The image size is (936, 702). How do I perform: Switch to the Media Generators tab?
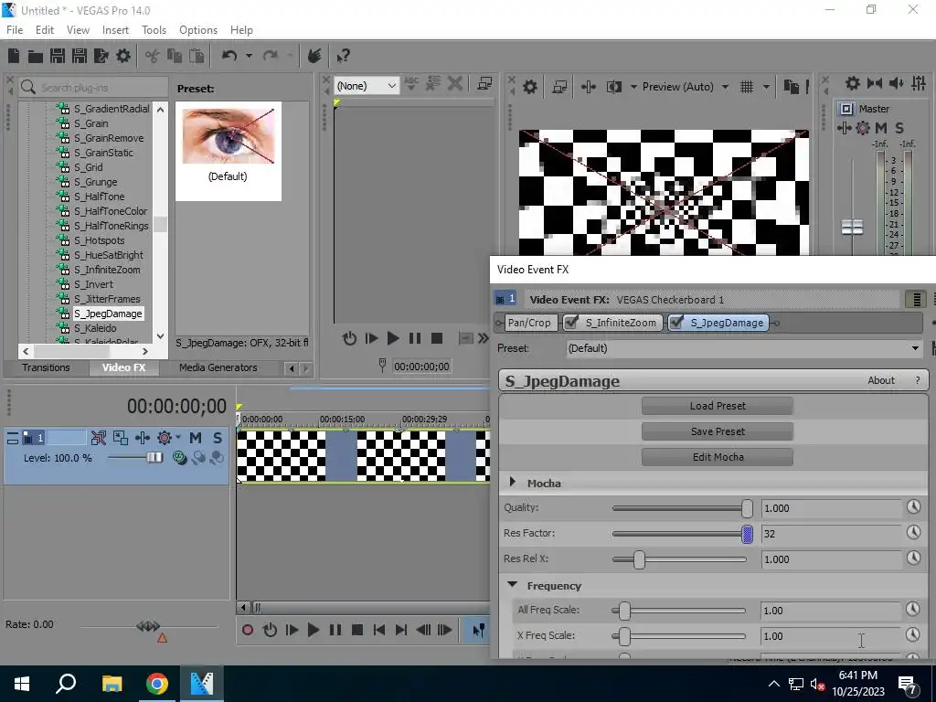tap(218, 367)
